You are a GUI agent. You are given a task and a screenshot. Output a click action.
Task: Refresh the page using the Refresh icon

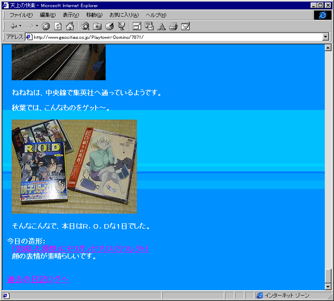coord(58,26)
